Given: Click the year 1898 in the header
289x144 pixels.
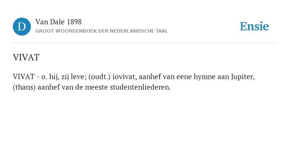Looking at the screenshot, I should (x=74, y=22).
